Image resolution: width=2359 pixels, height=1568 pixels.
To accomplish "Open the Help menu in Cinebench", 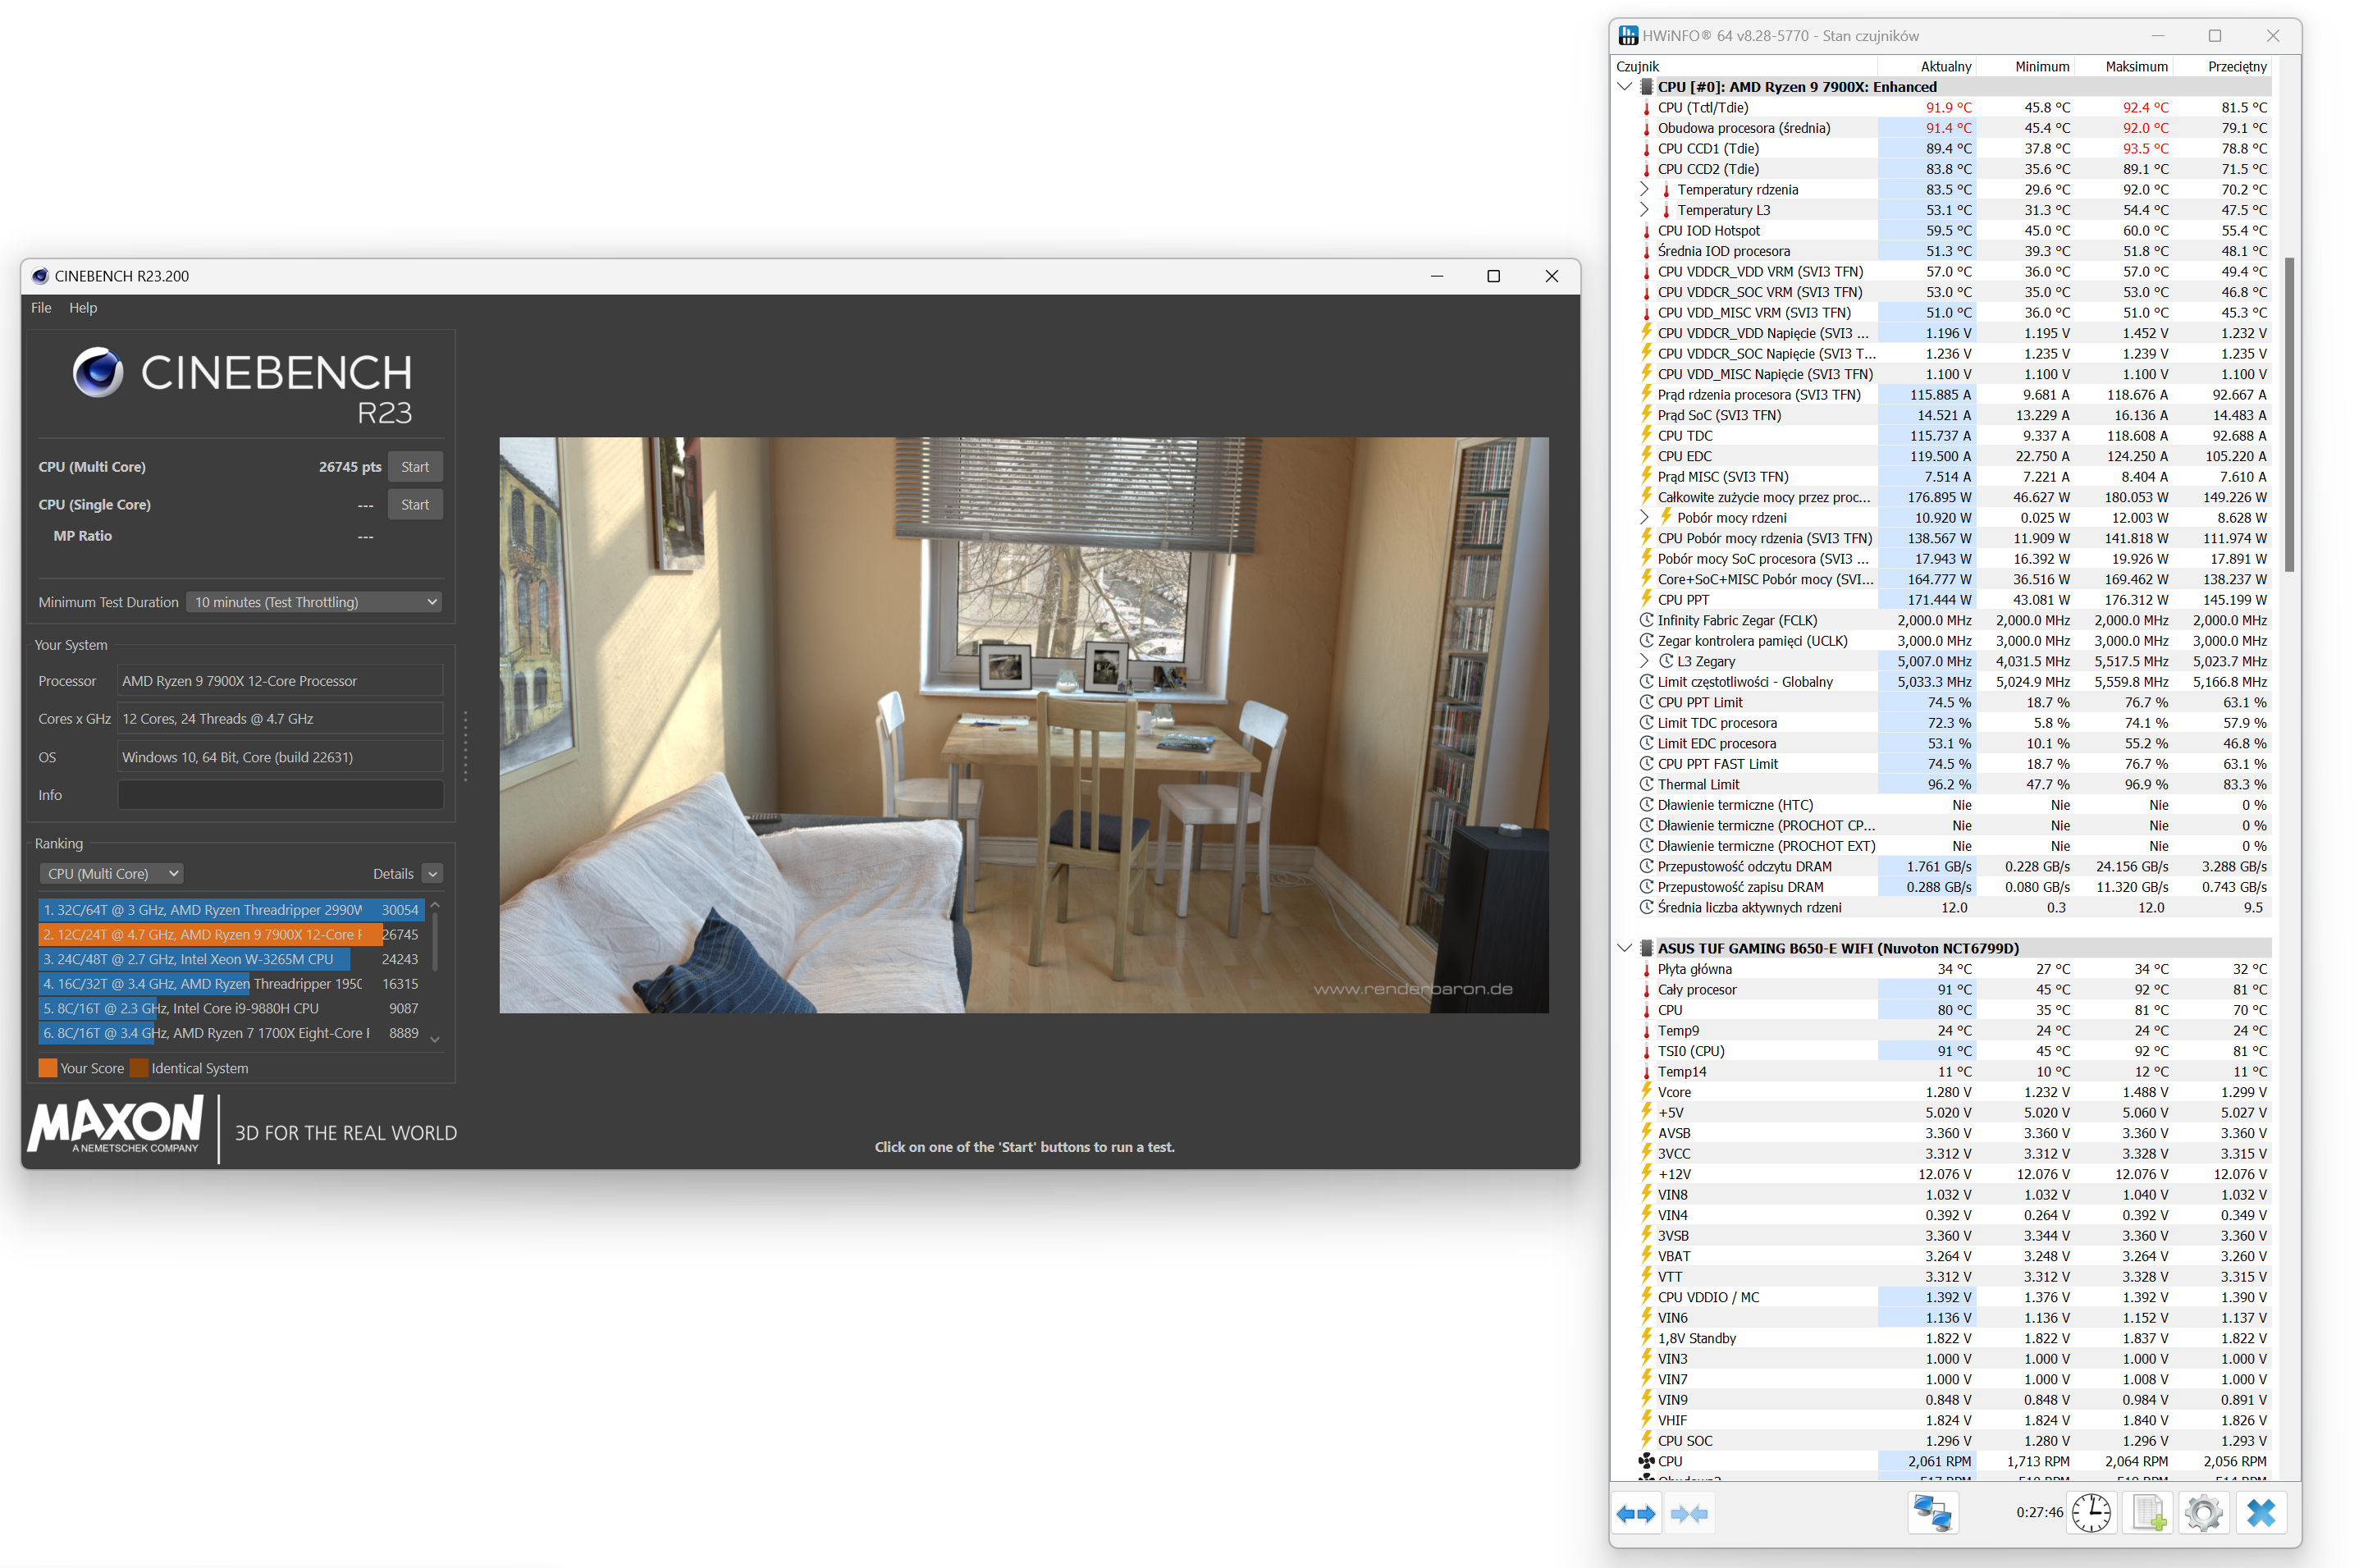I will coord(83,308).
